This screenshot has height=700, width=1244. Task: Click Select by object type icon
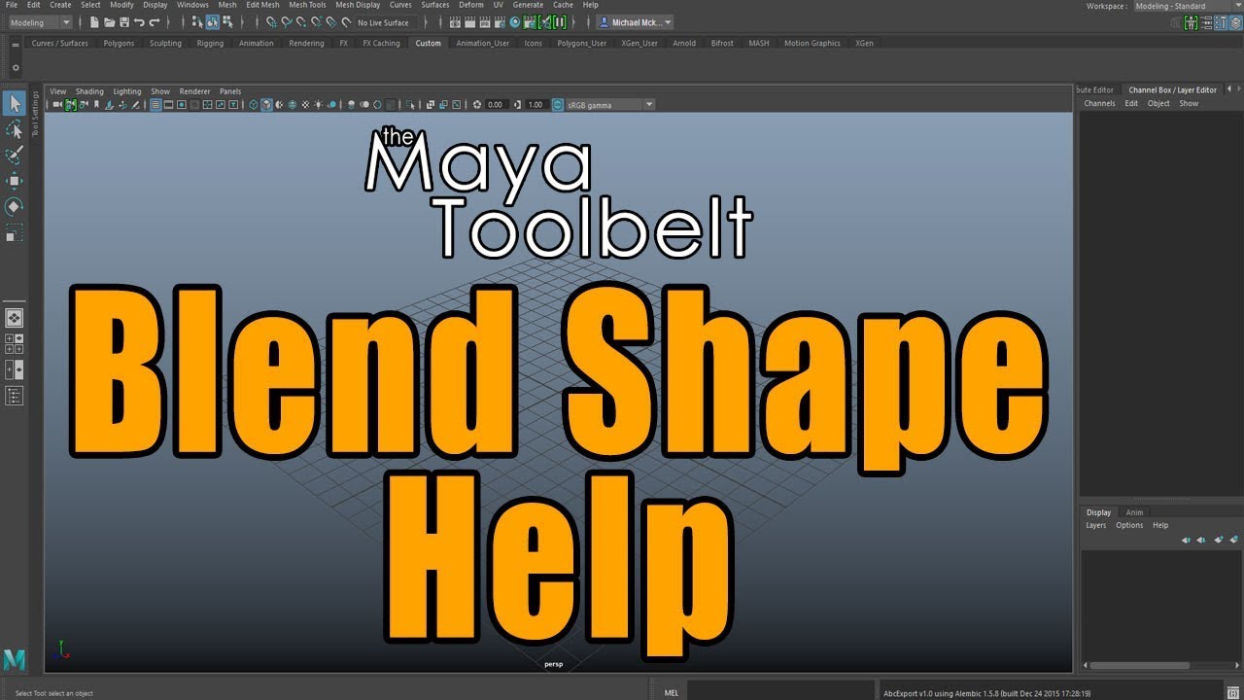click(213, 21)
